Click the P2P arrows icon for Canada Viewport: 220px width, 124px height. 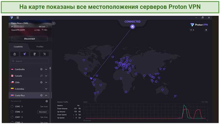[x=41, y=76]
